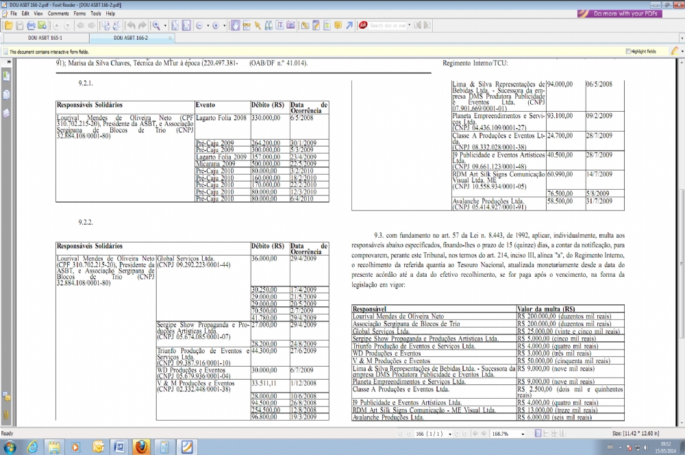Expand the page number dropdown
Screen dimensions: 685x455
coord(449,434)
